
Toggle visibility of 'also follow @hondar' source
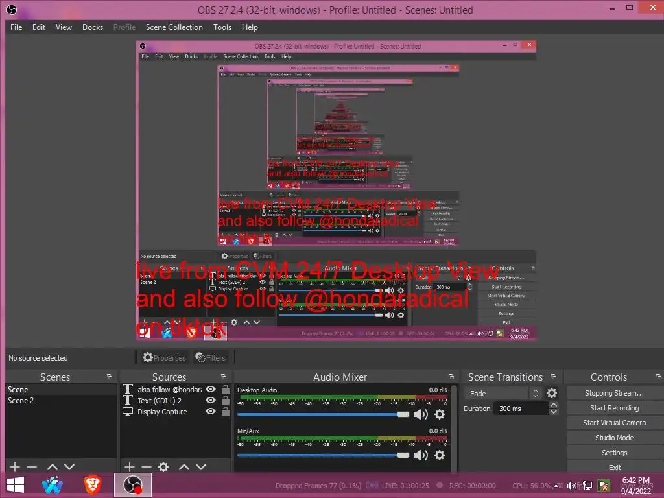[211, 389]
